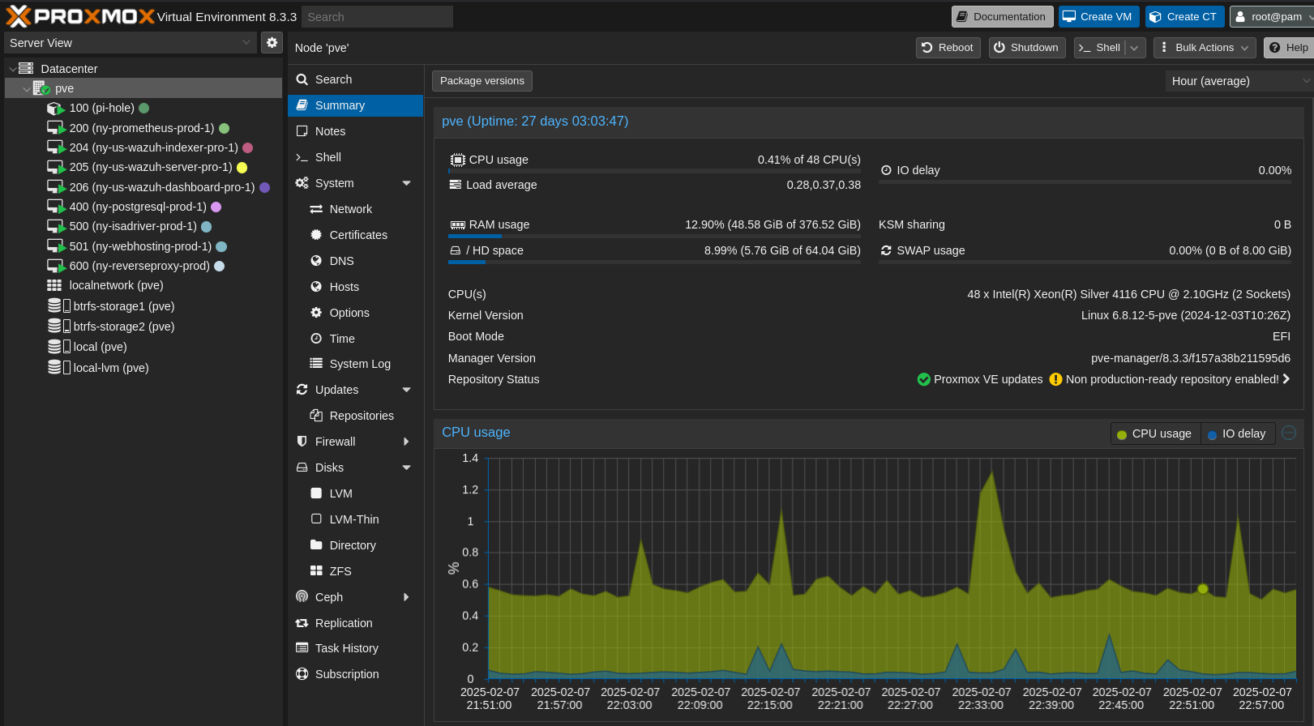Open the server view settings gear
This screenshot has width=1314, height=726.
[x=272, y=43]
